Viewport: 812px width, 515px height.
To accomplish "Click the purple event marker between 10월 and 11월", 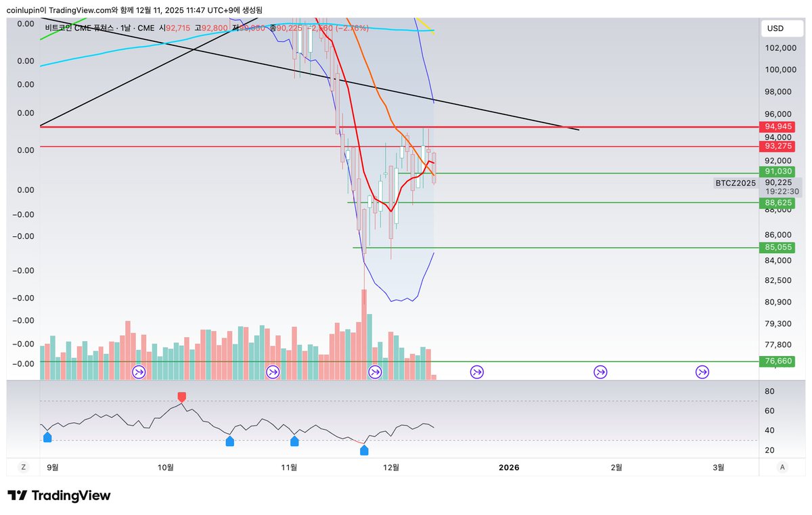I will [x=273, y=372].
